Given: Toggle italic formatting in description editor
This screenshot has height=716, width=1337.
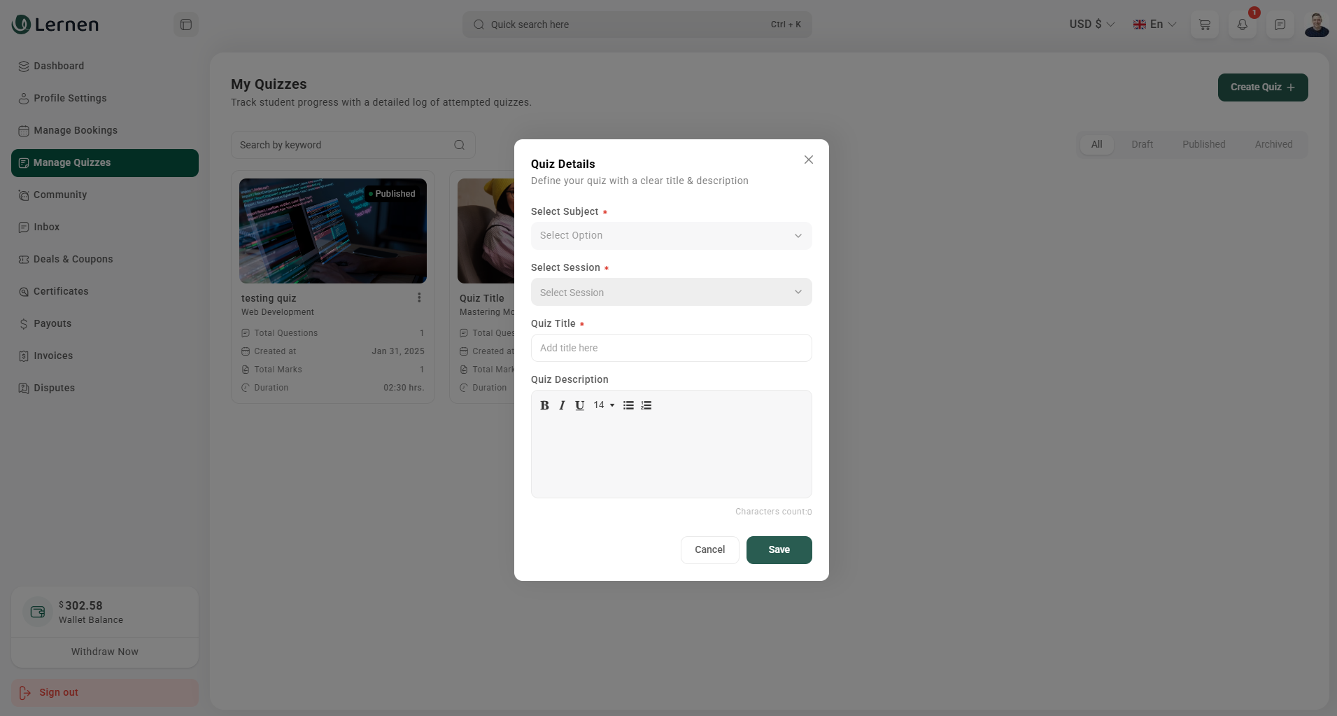Looking at the screenshot, I should tap(562, 405).
